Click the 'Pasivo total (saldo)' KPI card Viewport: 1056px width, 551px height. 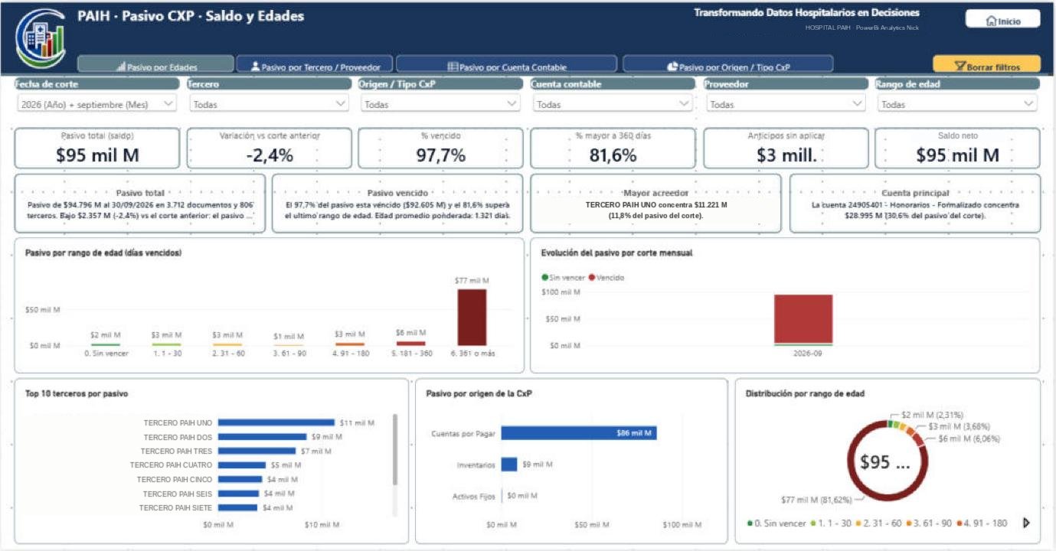point(97,148)
